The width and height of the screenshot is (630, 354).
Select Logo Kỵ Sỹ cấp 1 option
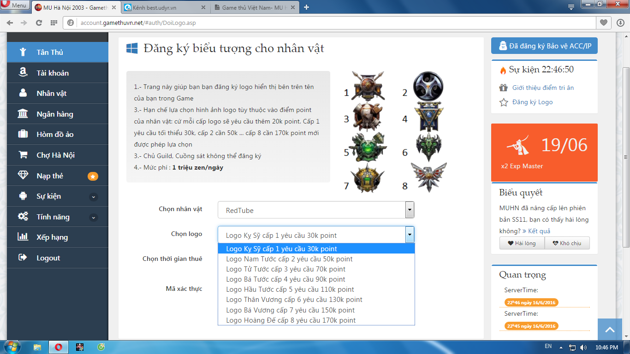(x=316, y=249)
